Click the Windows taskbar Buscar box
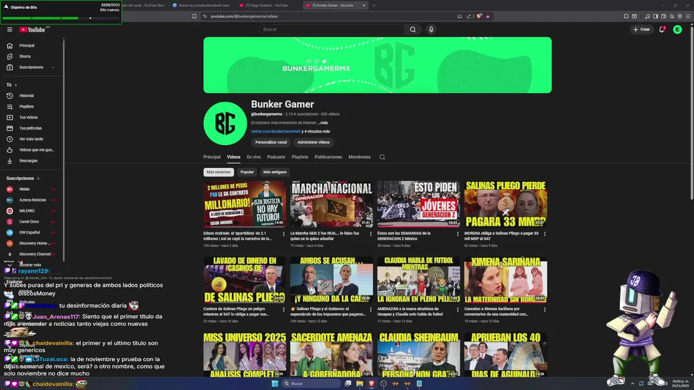The height and width of the screenshot is (390, 694). 312,383
